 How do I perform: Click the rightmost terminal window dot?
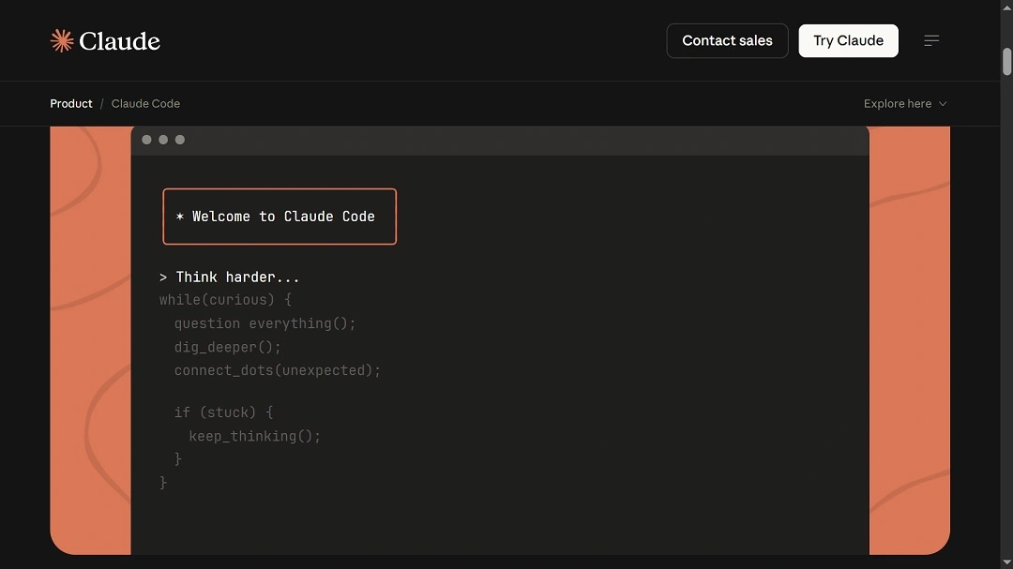pos(179,139)
